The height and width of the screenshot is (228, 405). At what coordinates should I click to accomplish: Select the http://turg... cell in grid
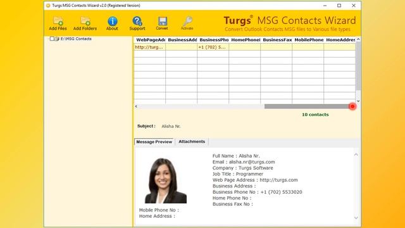pos(150,47)
